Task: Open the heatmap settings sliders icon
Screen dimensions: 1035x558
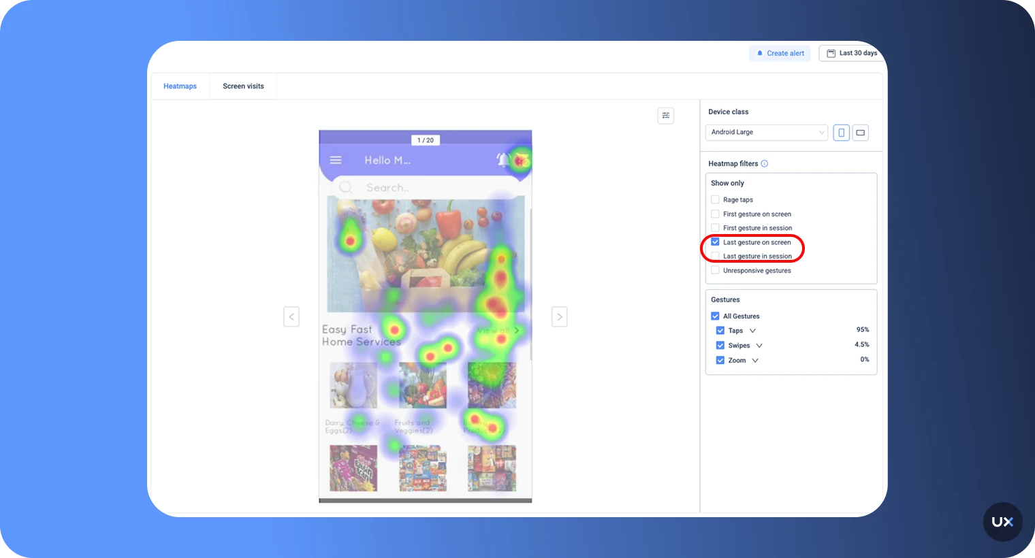Action: (666, 116)
